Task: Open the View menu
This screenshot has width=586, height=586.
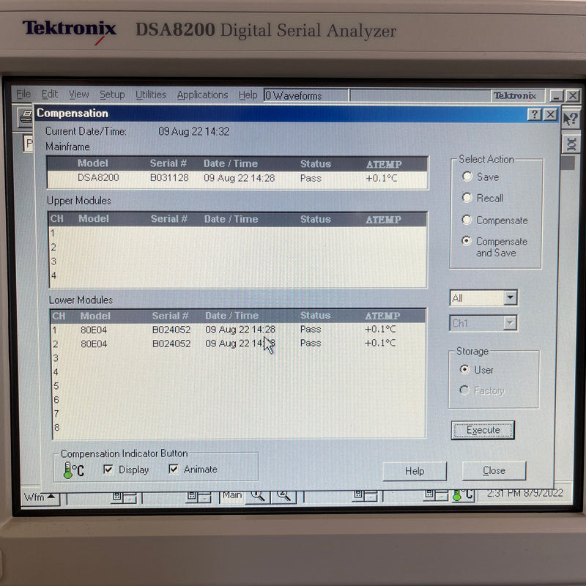Action: [79, 94]
